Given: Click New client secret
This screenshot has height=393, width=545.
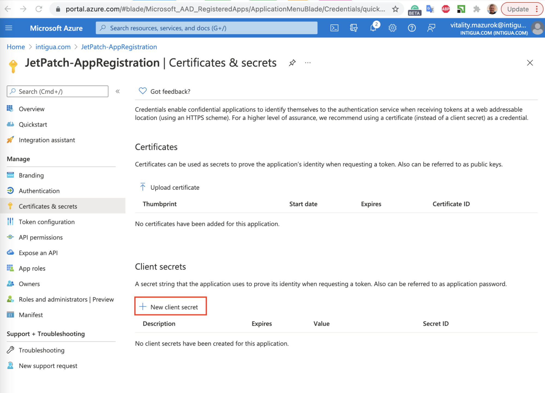Looking at the screenshot, I should tap(171, 307).
